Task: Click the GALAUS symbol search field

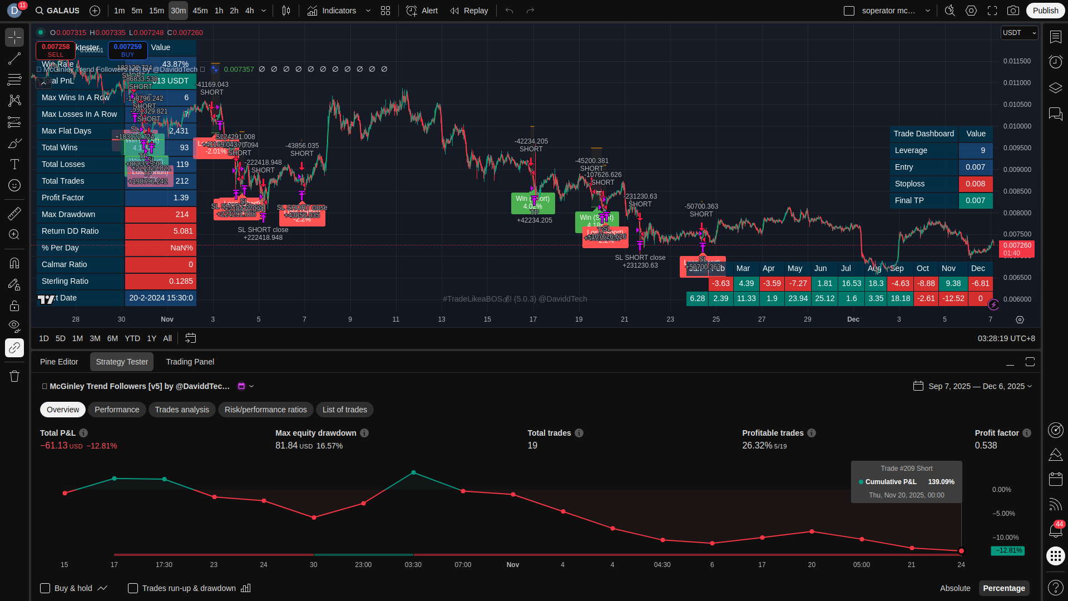Action: pos(62,11)
